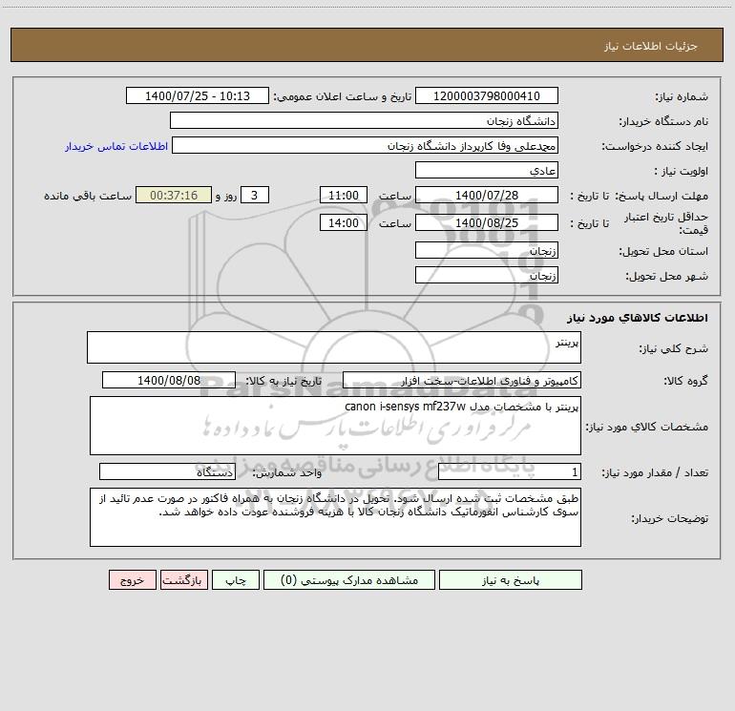Image resolution: width=735 pixels, height=711 pixels.
Task: Click the general description box پرینتر
Action: [334, 347]
